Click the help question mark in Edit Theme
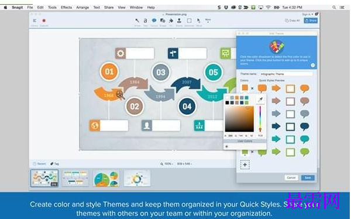The image size is (351, 219). (313, 65)
